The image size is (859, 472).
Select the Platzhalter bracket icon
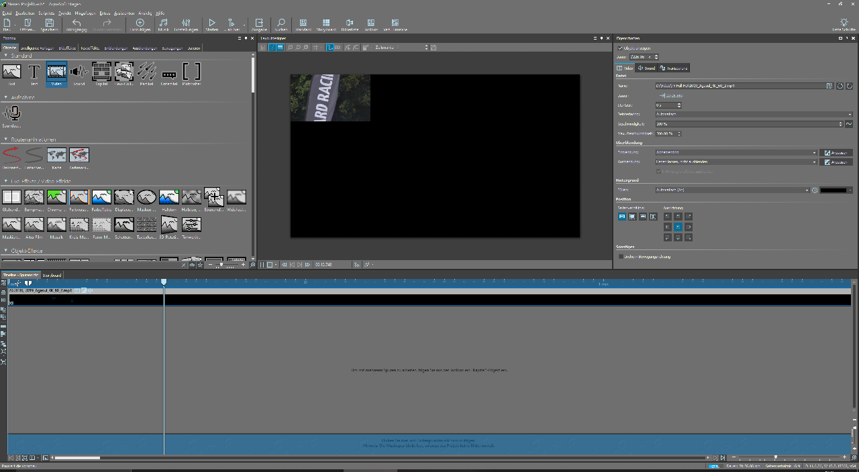pyautogui.click(x=191, y=72)
